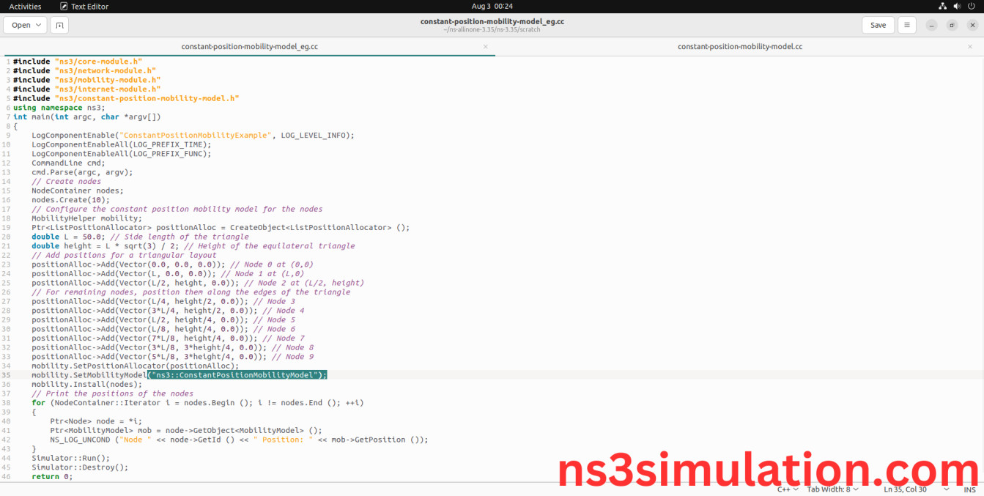Close the constant-position-mobility-model.cc tab

click(x=971, y=46)
